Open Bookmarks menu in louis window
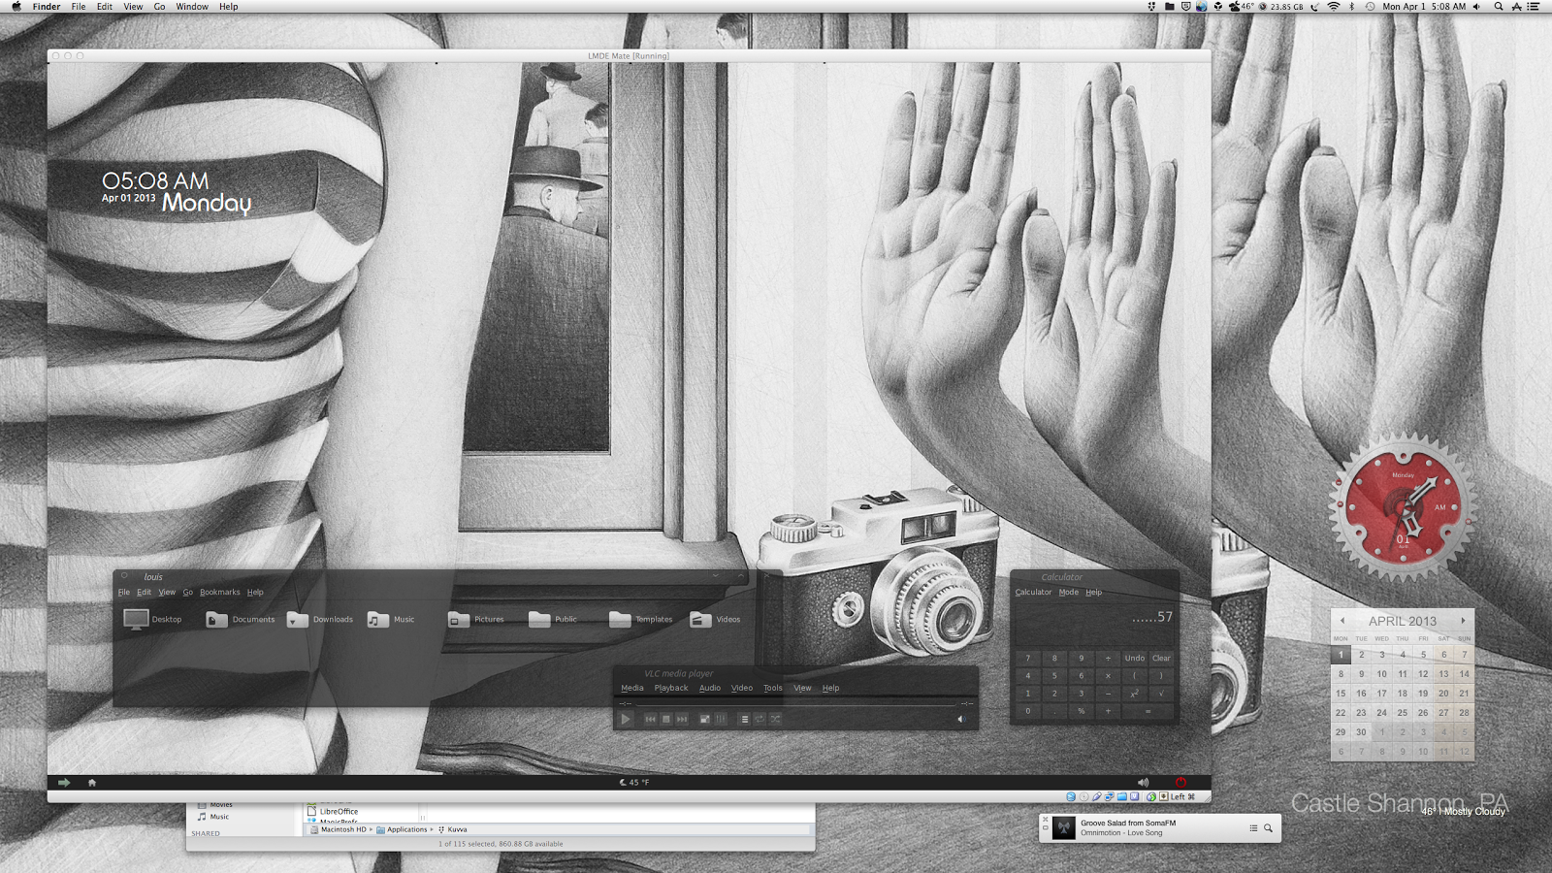The image size is (1552, 873). pos(220,592)
